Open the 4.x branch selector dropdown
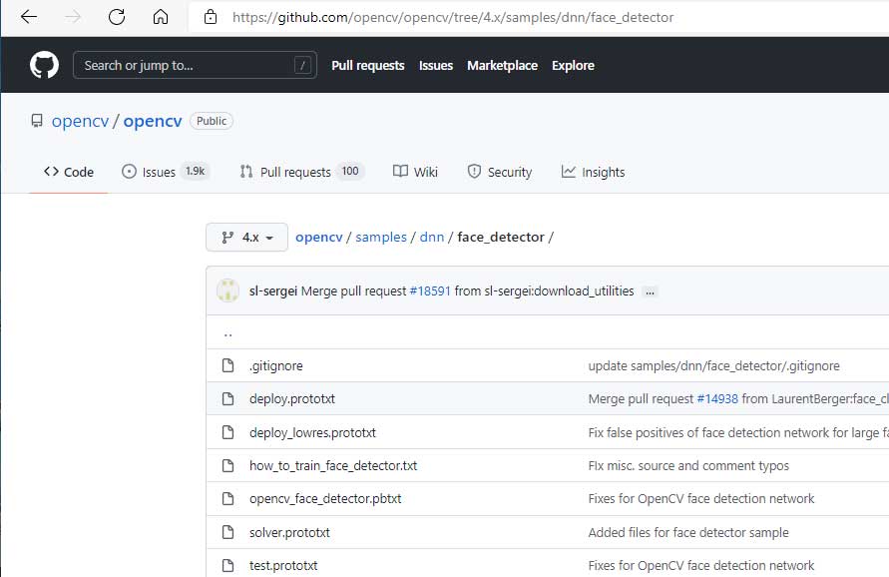Image resolution: width=889 pixels, height=577 pixels. click(x=246, y=238)
